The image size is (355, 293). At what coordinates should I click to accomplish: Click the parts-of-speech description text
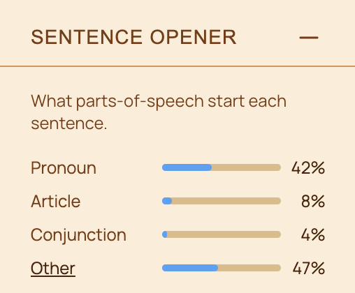pos(159,112)
